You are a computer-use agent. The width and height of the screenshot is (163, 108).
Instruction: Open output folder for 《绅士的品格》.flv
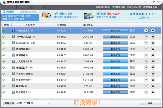(153, 37)
